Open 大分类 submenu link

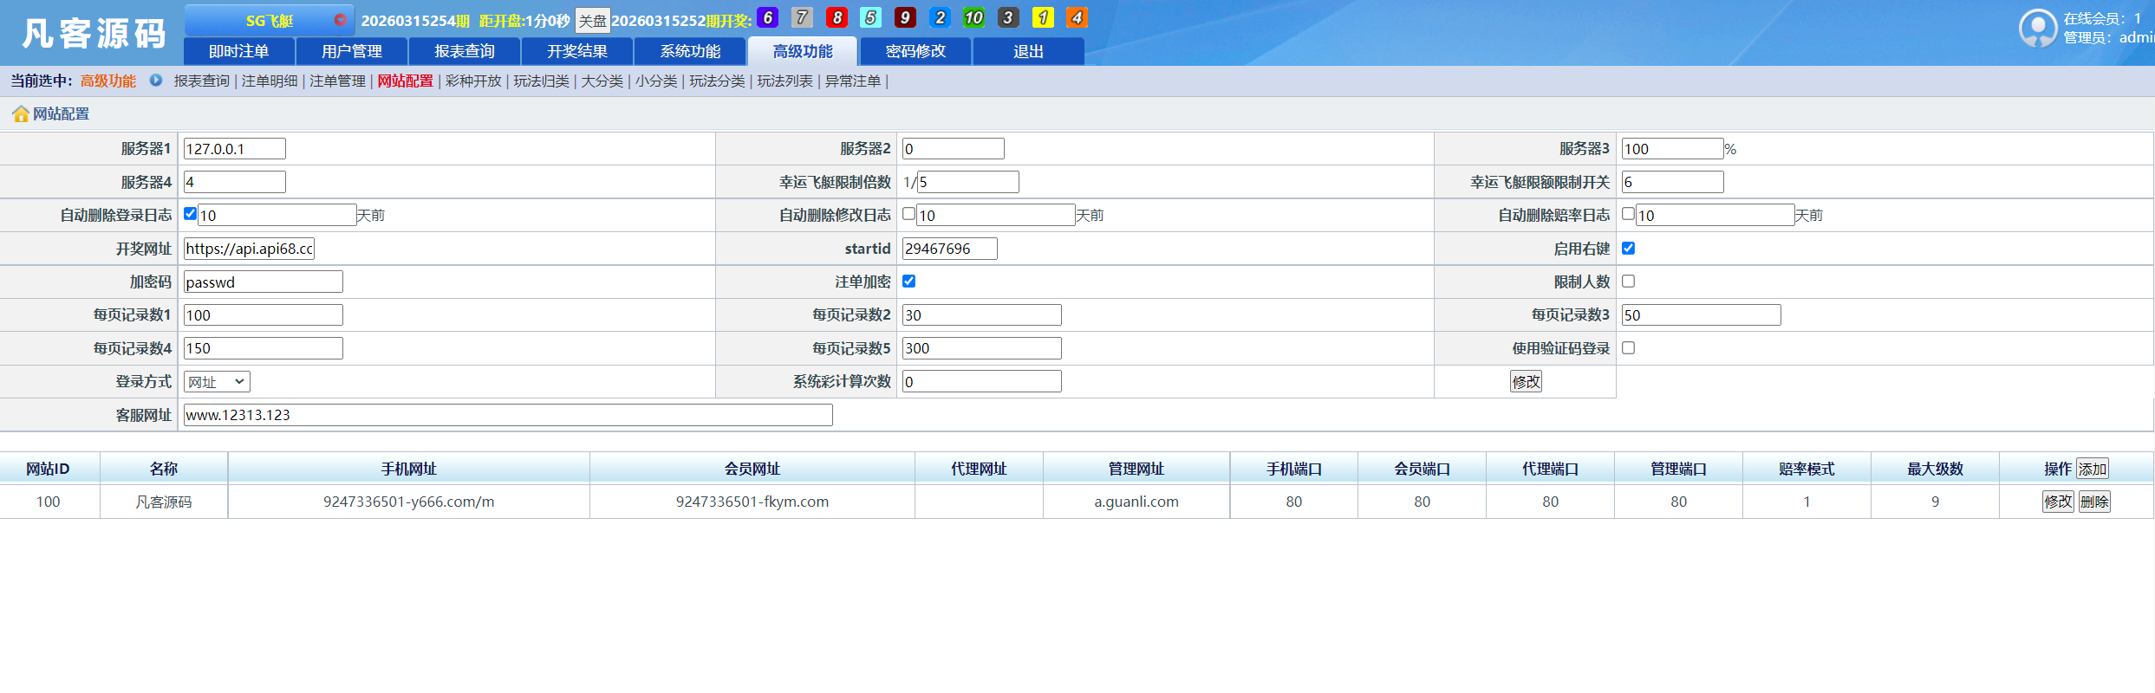pos(602,81)
